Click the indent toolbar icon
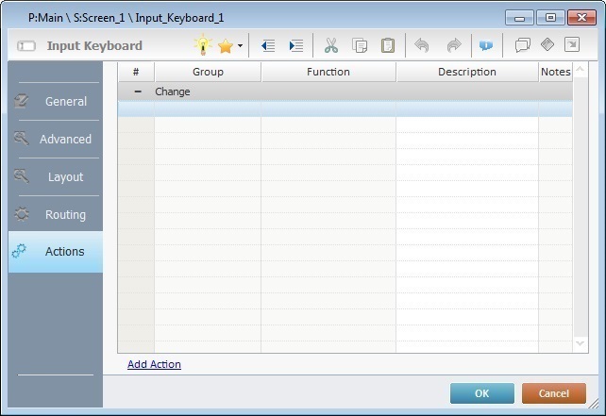The height and width of the screenshot is (416, 606). click(x=296, y=45)
